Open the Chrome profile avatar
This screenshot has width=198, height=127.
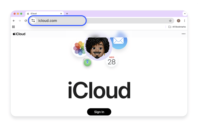(x=178, y=21)
